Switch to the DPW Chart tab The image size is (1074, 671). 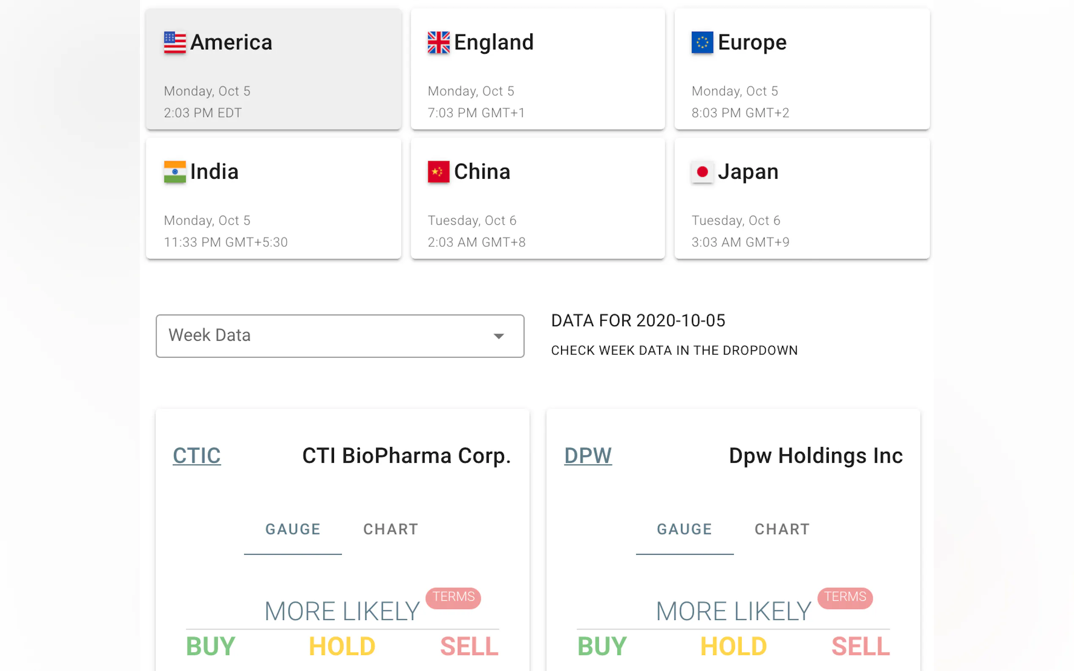(782, 529)
